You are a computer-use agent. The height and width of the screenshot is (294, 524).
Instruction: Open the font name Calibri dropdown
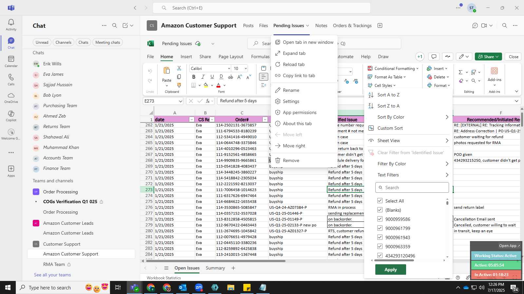pyautogui.click(x=229, y=68)
